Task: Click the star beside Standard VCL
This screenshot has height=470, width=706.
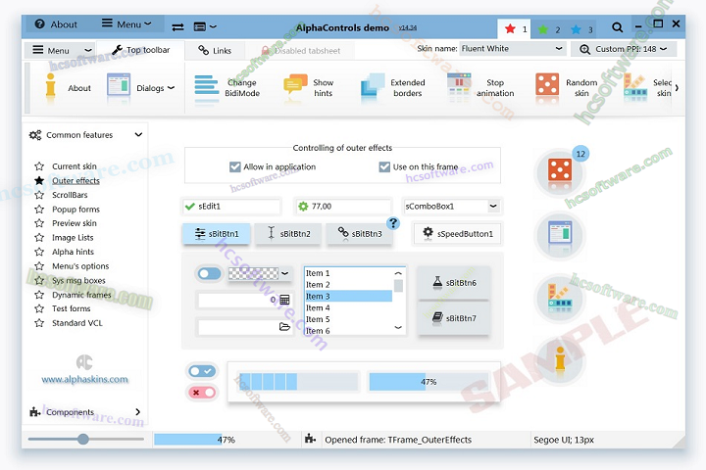Action: [39, 323]
